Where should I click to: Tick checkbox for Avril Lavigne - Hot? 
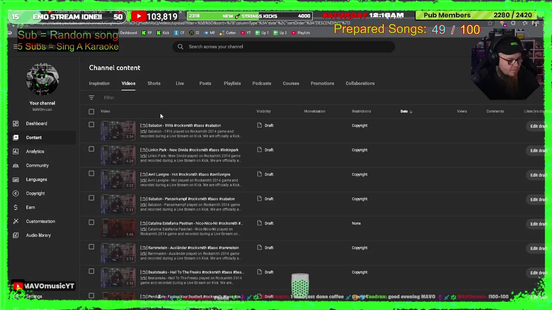(x=91, y=174)
